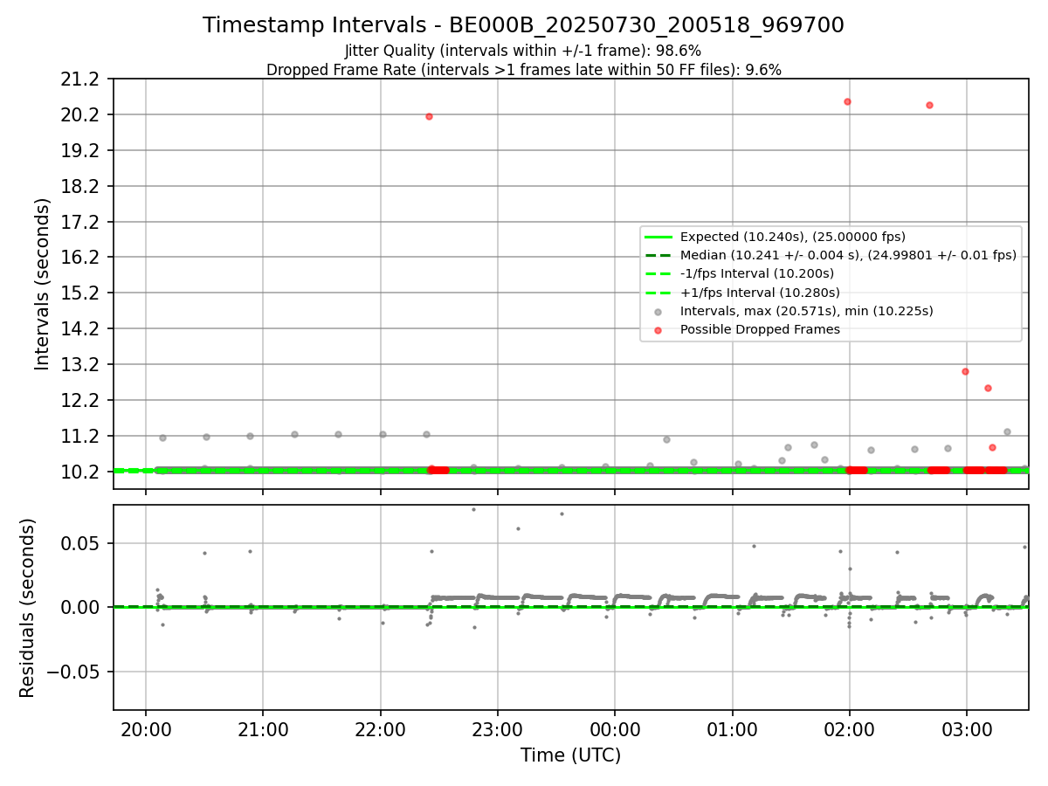This screenshot has height=786, width=1048.
Task: Click the x-axis tick label '02:00'
Action: pyautogui.click(x=850, y=728)
